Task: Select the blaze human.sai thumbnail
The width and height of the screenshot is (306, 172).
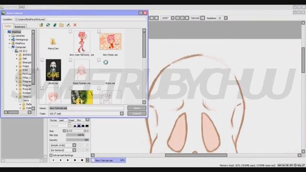Action: click(82, 70)
